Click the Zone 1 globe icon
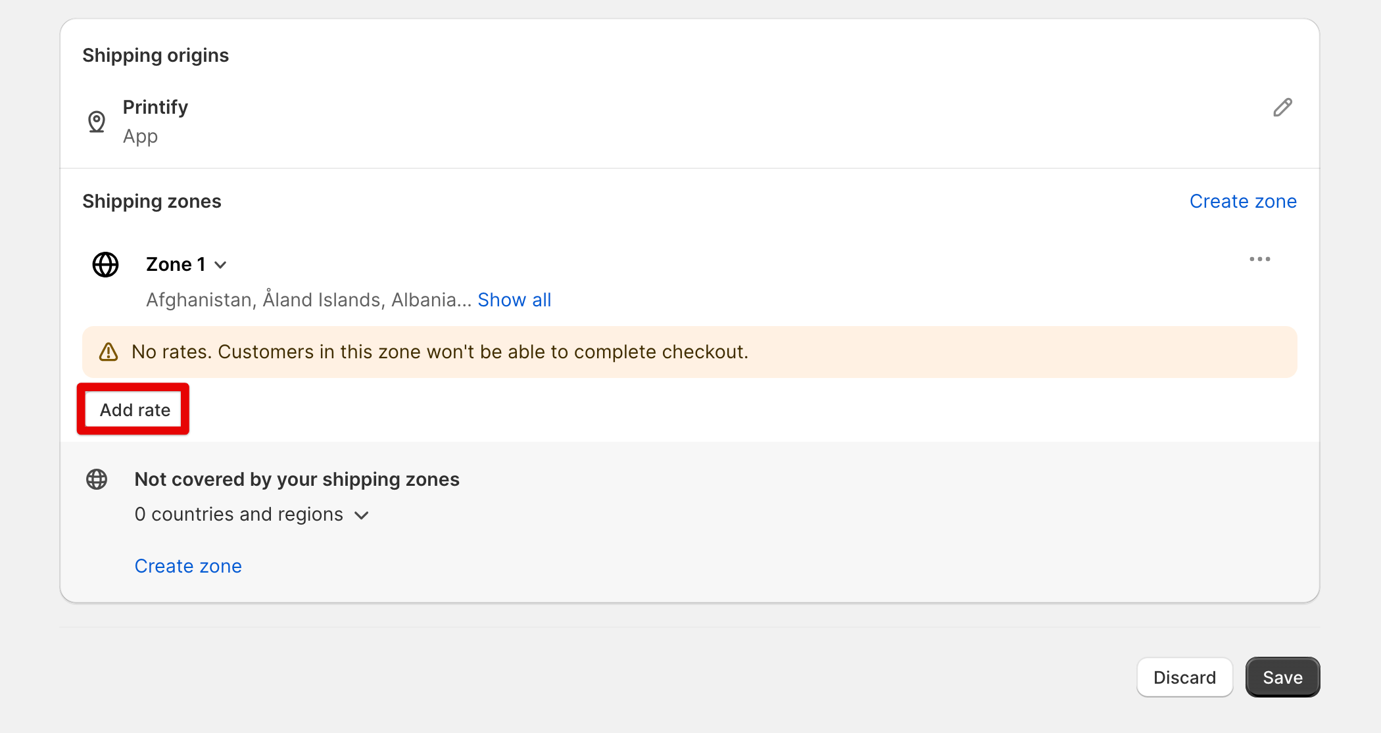 [105, 264]
